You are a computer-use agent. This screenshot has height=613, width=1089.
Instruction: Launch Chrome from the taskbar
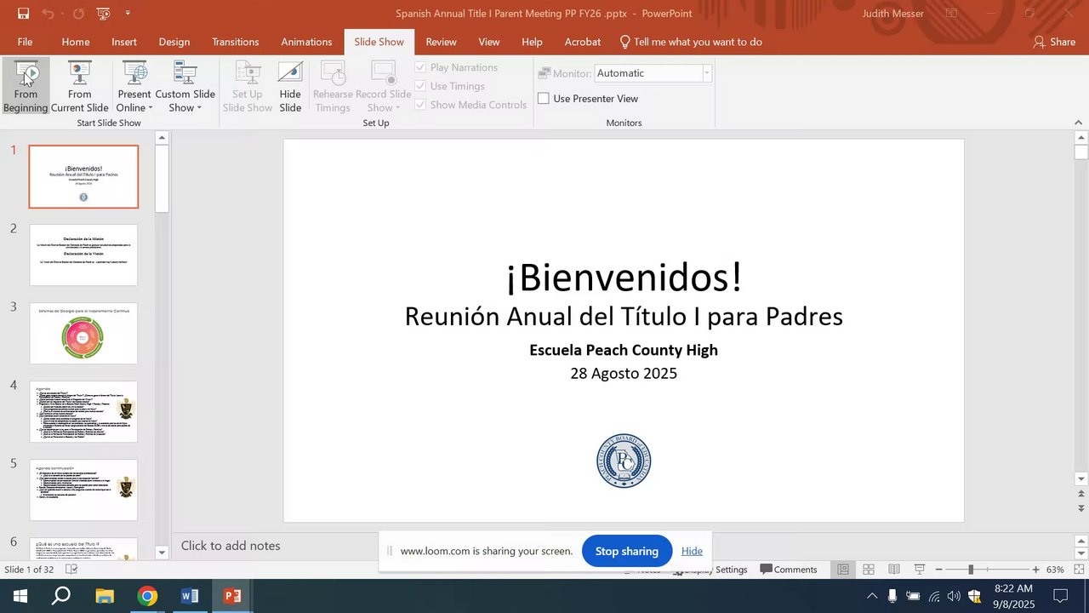tap(147, 596)
